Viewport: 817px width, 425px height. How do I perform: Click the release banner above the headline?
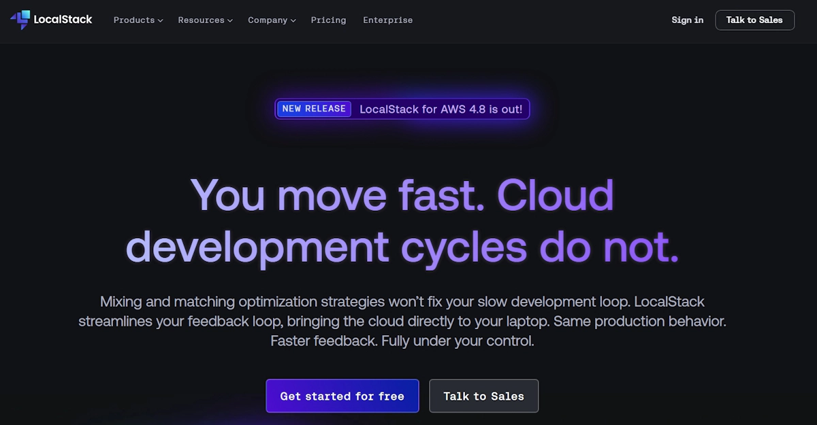[402, 109]
